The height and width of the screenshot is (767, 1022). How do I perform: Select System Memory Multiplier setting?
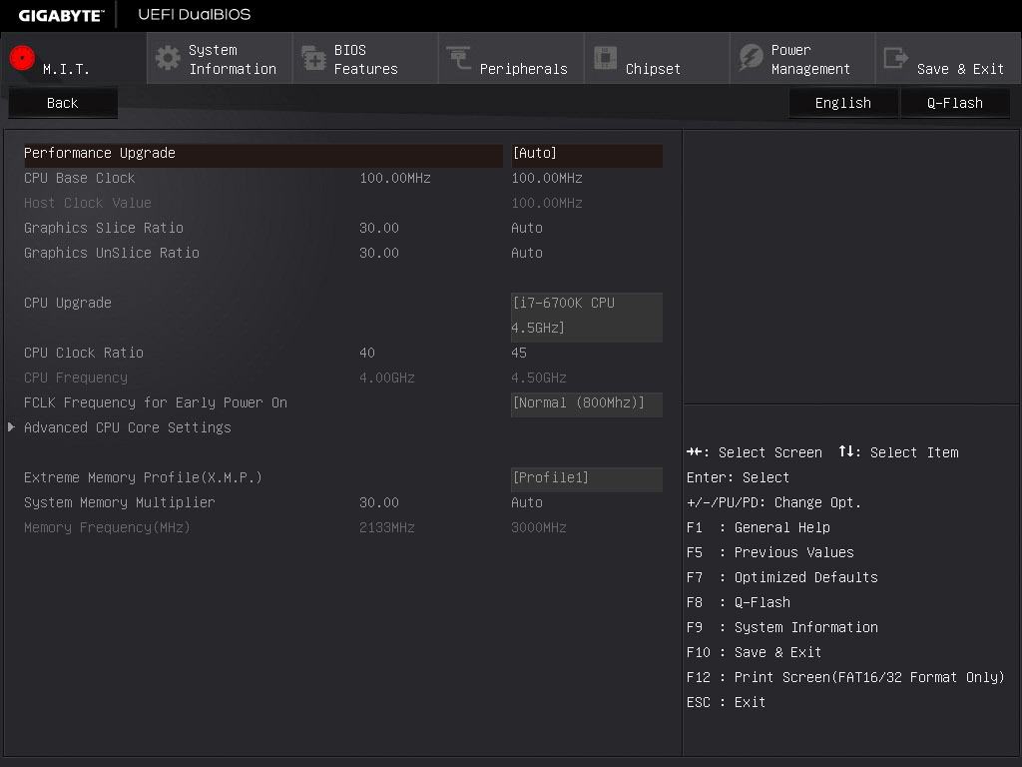120,503
